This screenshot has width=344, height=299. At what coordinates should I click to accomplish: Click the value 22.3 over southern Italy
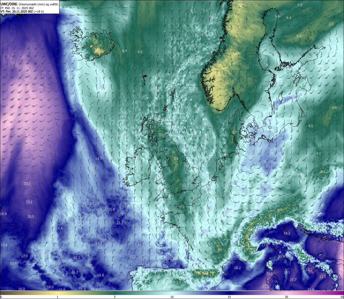pos(322,277)
